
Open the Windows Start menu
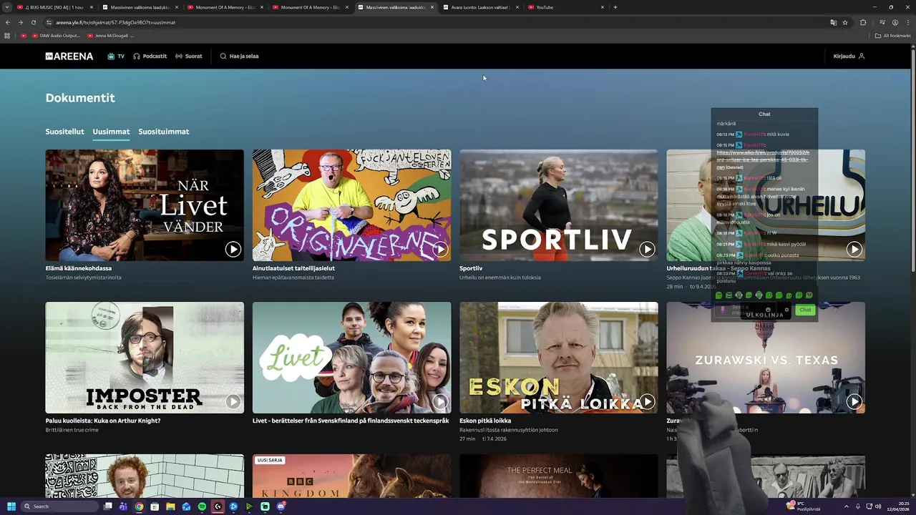(x=11, y=506)
